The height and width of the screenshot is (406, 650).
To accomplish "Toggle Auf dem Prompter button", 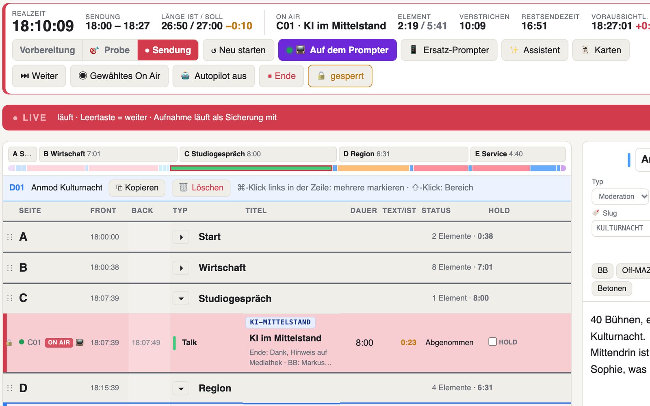I will [337, 50].
